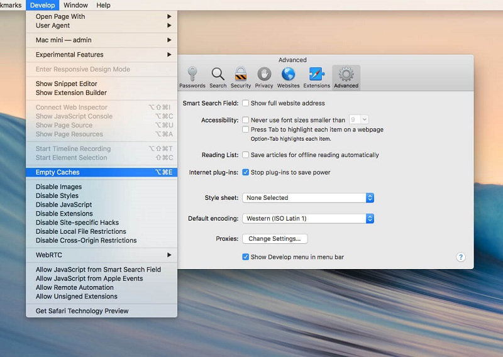Choose Allow Unsigned Extensions
The width and height of the screenshot is (503, 357).
click(101, 297)
